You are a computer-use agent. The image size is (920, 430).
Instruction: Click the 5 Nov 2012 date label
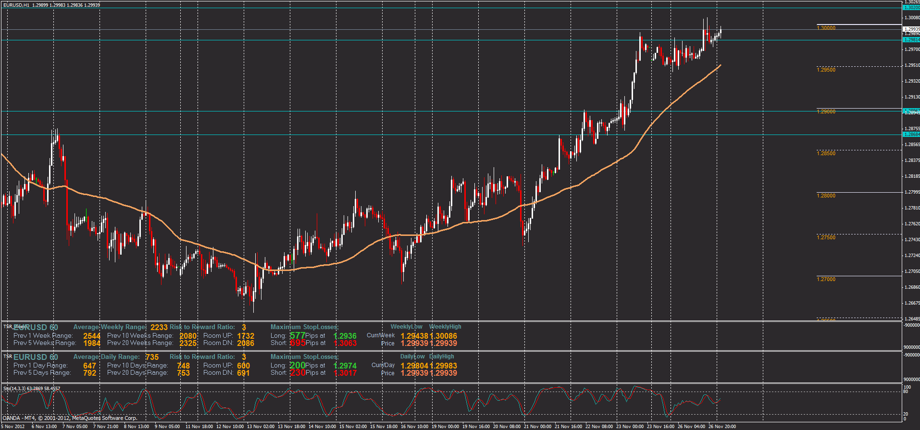pos(12,427)
